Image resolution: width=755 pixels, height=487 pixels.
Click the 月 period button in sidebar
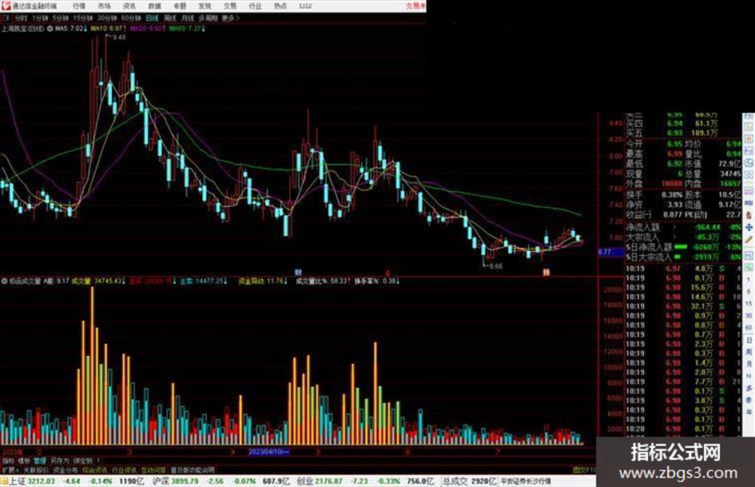(x=749, y=364)
